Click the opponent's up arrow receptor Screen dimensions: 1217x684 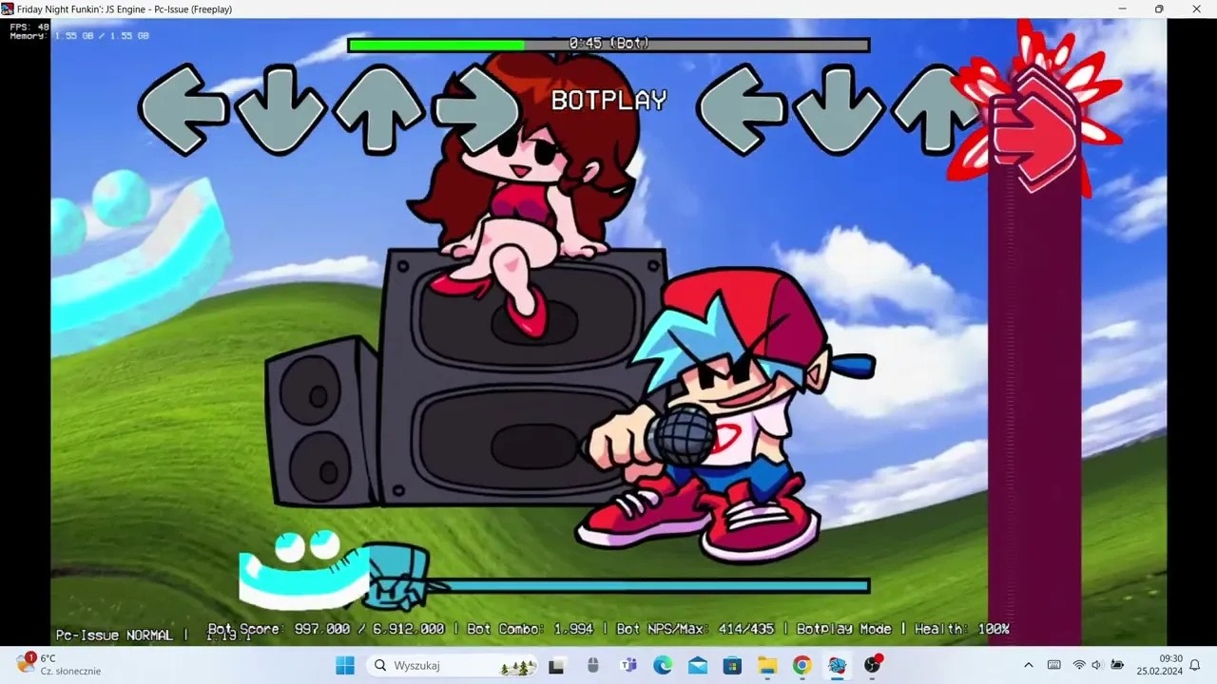(380, 108)
